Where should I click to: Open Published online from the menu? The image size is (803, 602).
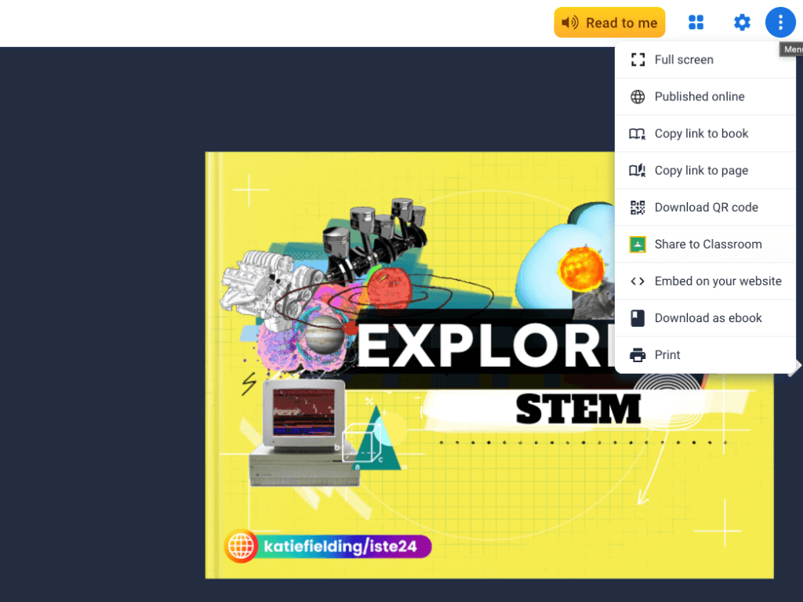[699, 96]
